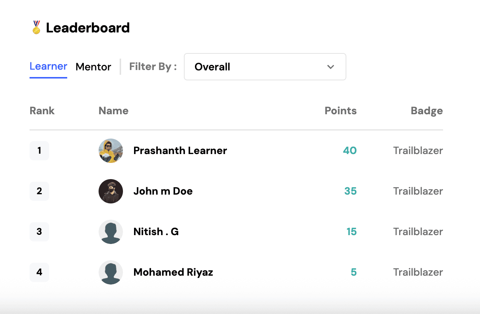Click John m Doe's profile avatar
Image resolution: width=480 pixels, height=314 pixels.
pyautogui.click(x=111, y=191)
